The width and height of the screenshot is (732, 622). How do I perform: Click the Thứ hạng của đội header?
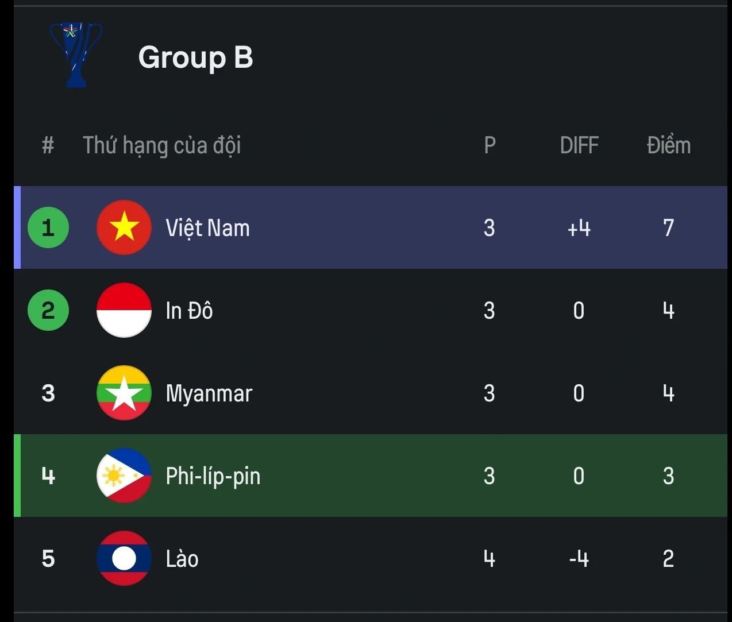coord(161,145)
